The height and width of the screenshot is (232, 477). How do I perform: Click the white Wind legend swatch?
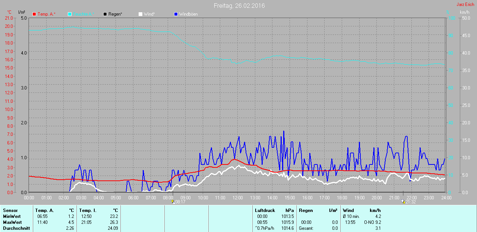(x=140, y=14)
